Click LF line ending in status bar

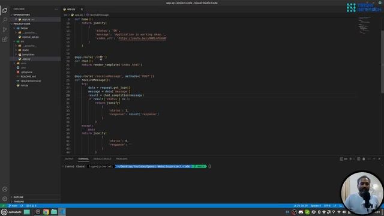pos(335,206)
